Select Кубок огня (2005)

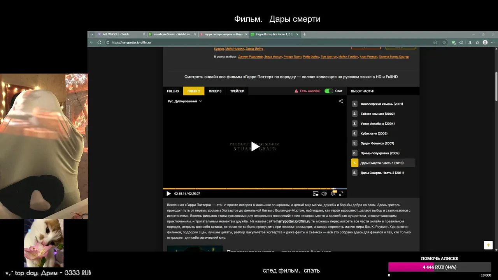coord(374,133)
